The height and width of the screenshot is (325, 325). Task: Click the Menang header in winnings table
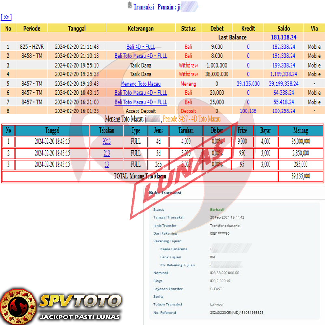[301, 131]
